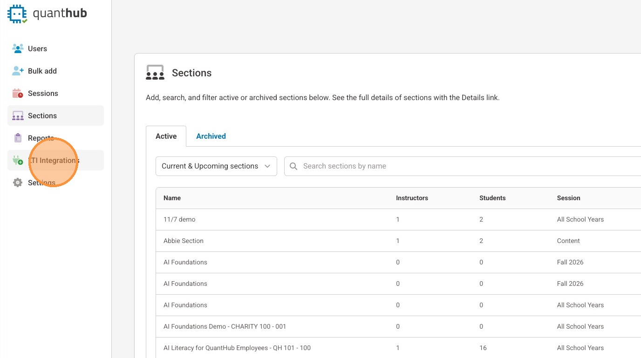Open Current & Upcoming sections dropdown
This screenshot has width=641, height=358.
pos(216,166)
